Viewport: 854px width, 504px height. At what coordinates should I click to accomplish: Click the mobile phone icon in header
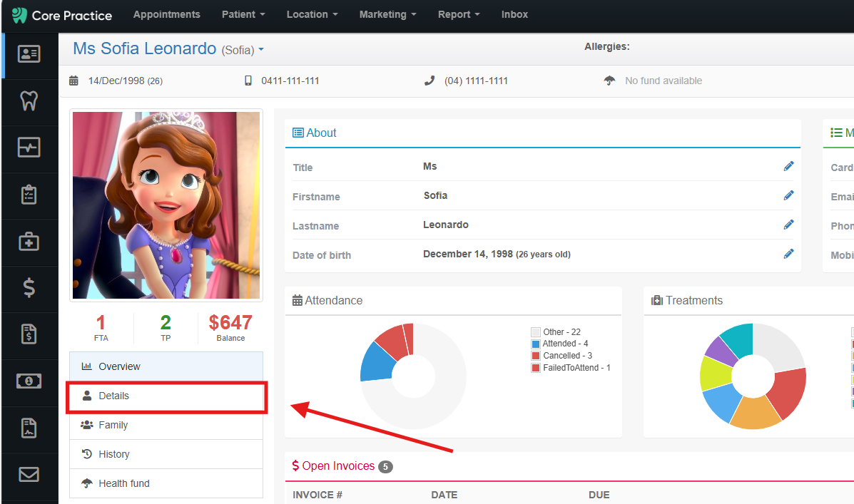pos(248,81)
